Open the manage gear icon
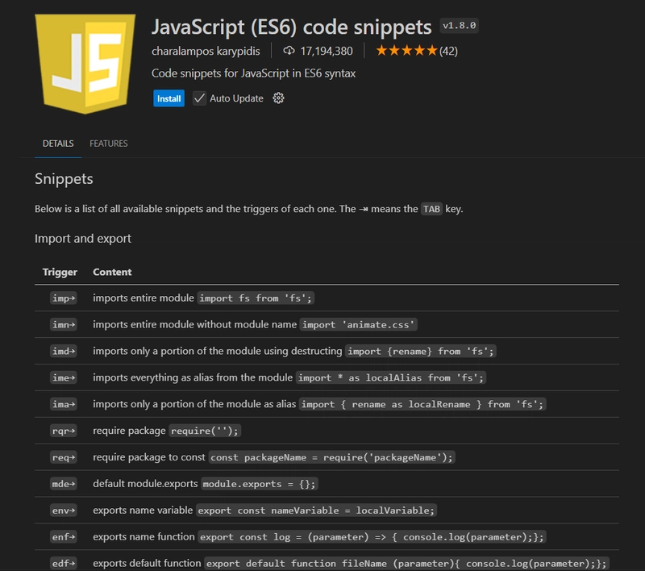645x571 pixels. click(278, 98)
